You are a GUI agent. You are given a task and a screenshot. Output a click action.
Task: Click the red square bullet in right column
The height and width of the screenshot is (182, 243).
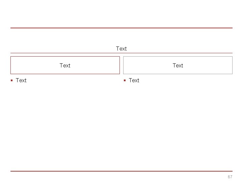tap(125, 80)
